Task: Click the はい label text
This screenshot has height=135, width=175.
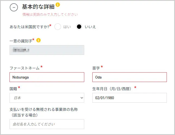Action: [67, 27]
